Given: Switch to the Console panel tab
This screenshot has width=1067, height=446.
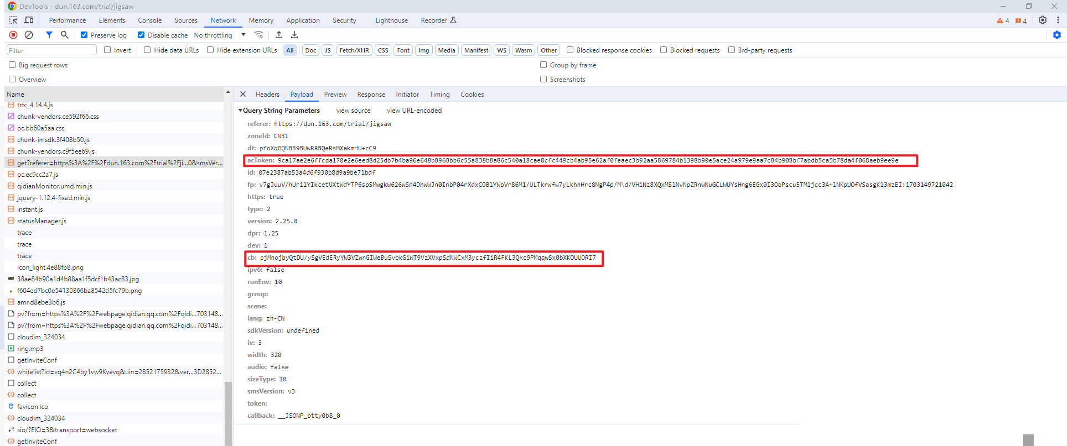Looking at the screenshot, I should pyautogui.click(x=150, y=20).
